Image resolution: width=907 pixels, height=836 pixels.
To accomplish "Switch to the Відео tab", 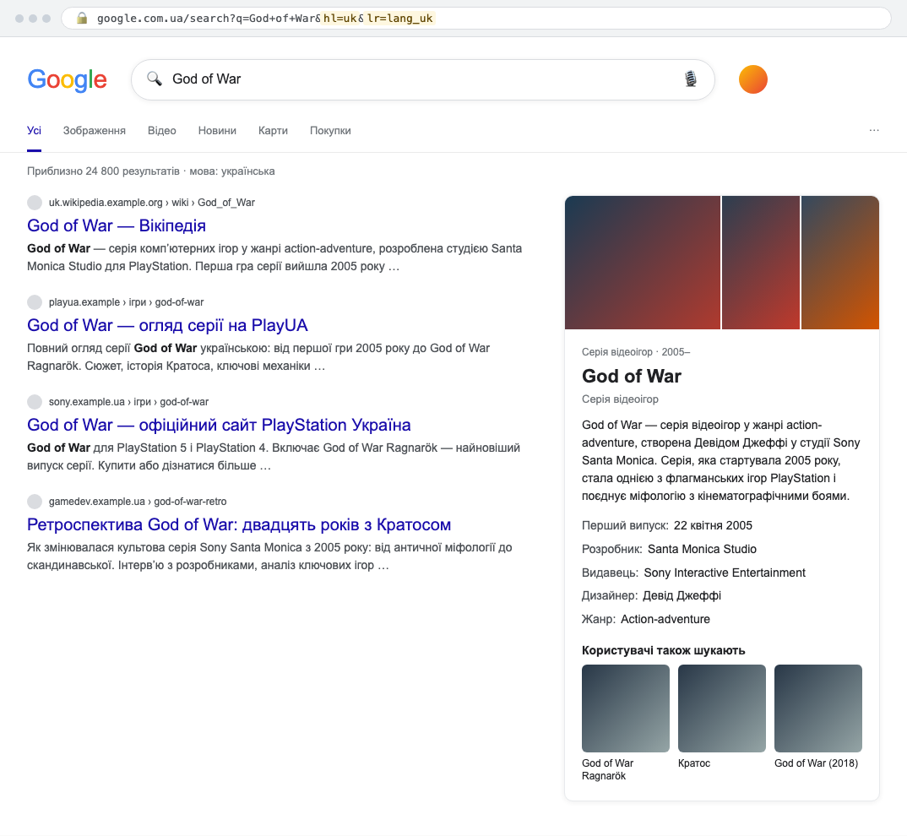I will 162,131.
